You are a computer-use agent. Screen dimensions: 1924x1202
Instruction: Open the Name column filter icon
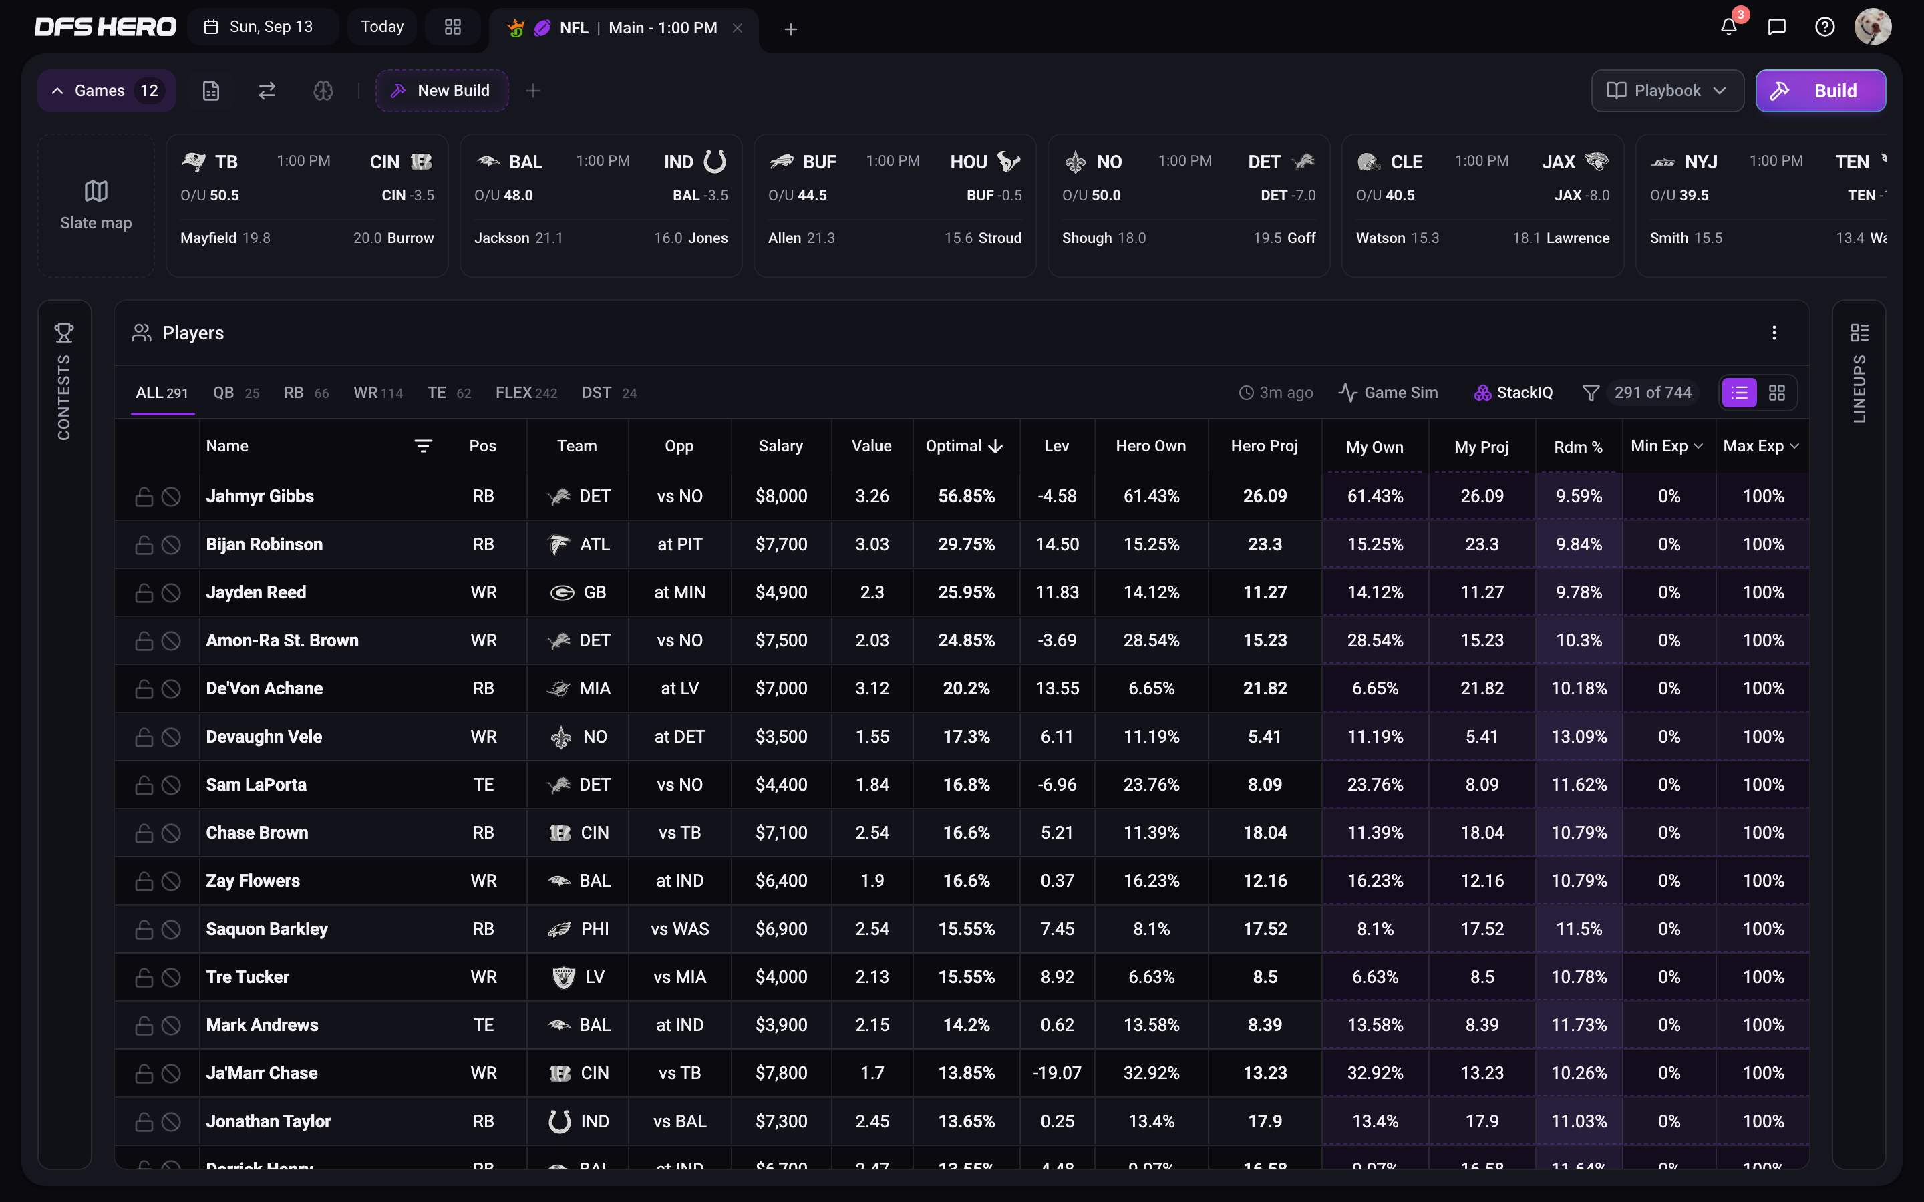point(423,446)
